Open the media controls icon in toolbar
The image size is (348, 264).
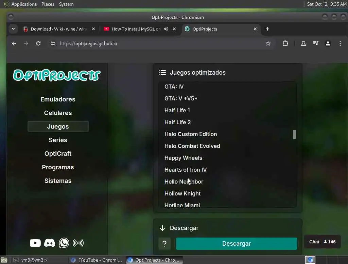click(316, 43)
